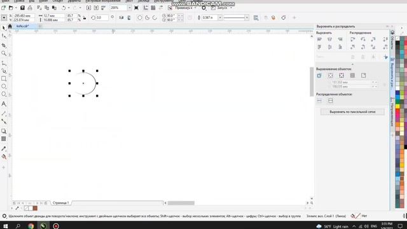
Task: Click the Import icon
Action: pos(88,8)
